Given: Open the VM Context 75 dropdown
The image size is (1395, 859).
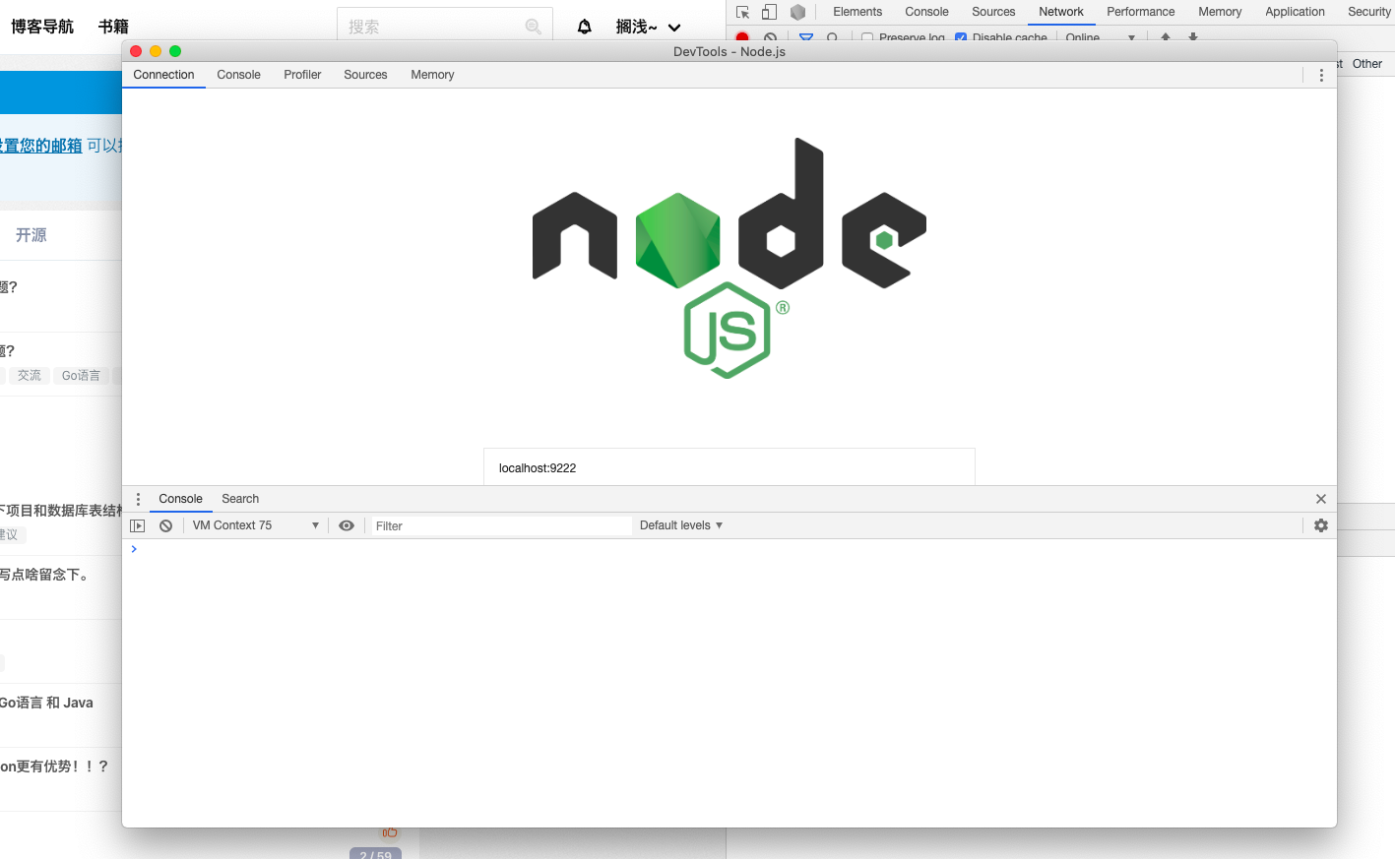Looking at the screenshot, I should pyautogui.click(x=255, y=525).
